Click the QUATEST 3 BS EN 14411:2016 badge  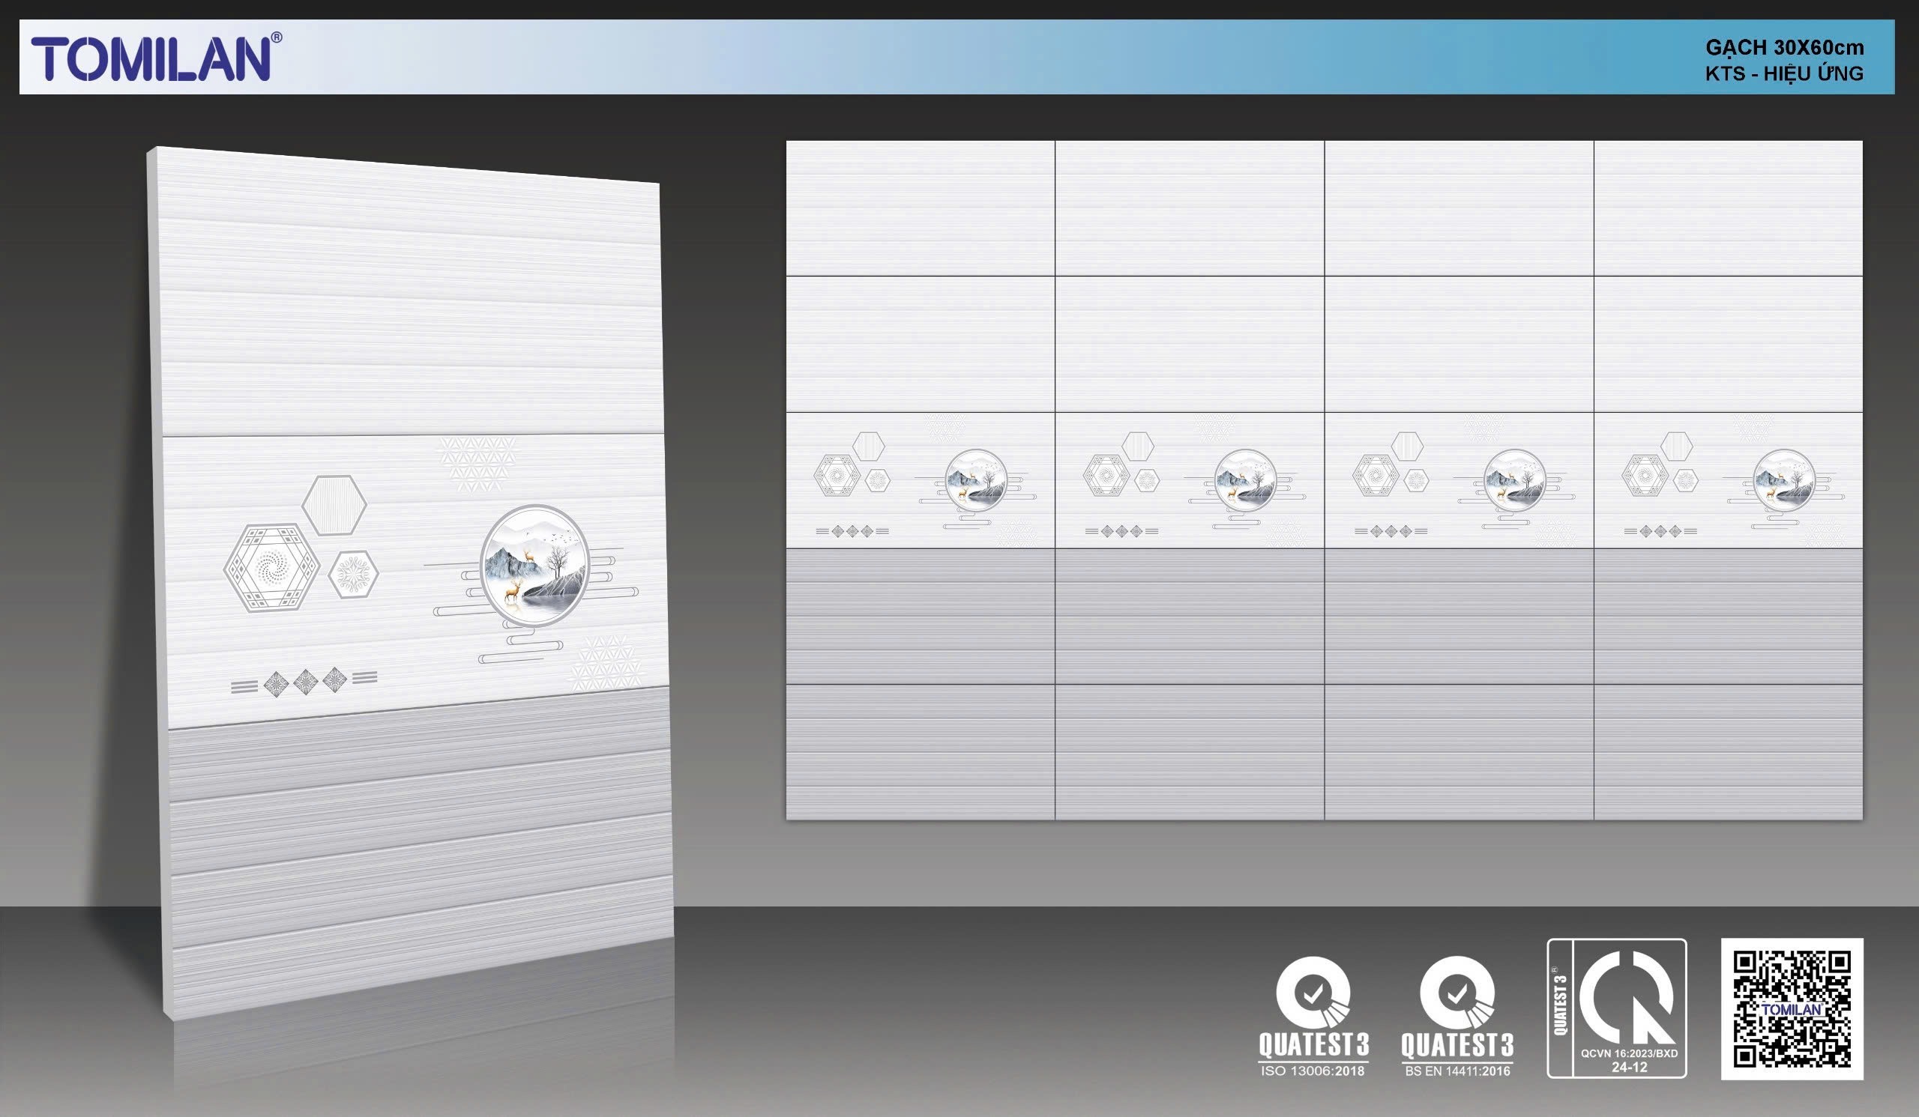pyautogui.click(x=1456, y=1016)
